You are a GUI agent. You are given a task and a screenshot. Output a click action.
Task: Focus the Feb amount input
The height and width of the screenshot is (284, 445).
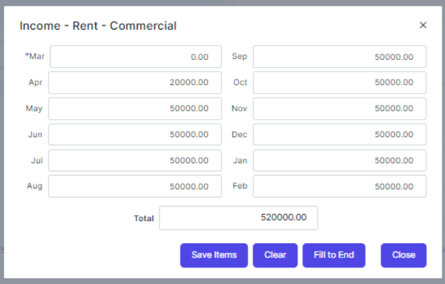(339, 186)
